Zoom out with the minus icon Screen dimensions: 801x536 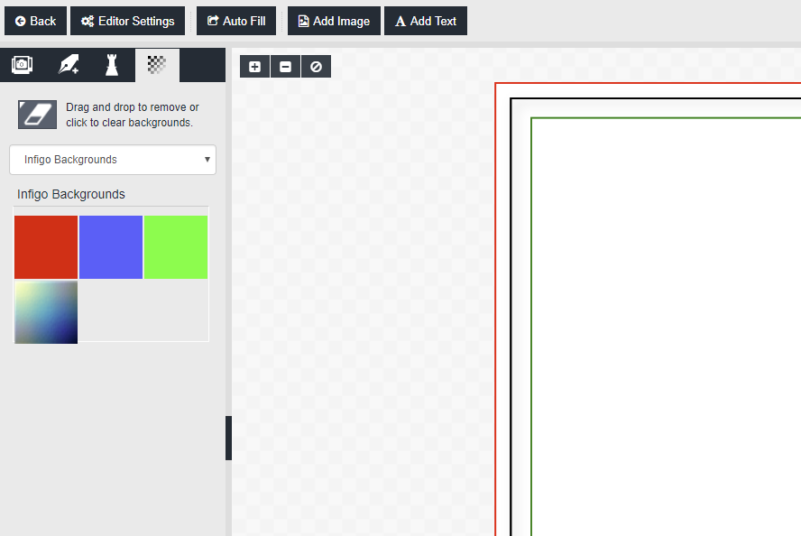click(285, 67)
